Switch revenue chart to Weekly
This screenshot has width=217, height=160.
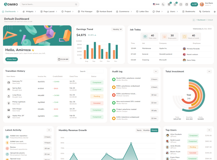[x=154, y=130]
